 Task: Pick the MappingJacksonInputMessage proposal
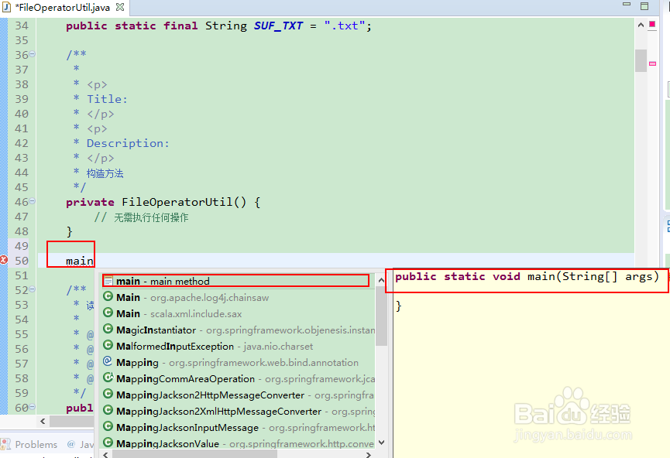coord(239,427)
